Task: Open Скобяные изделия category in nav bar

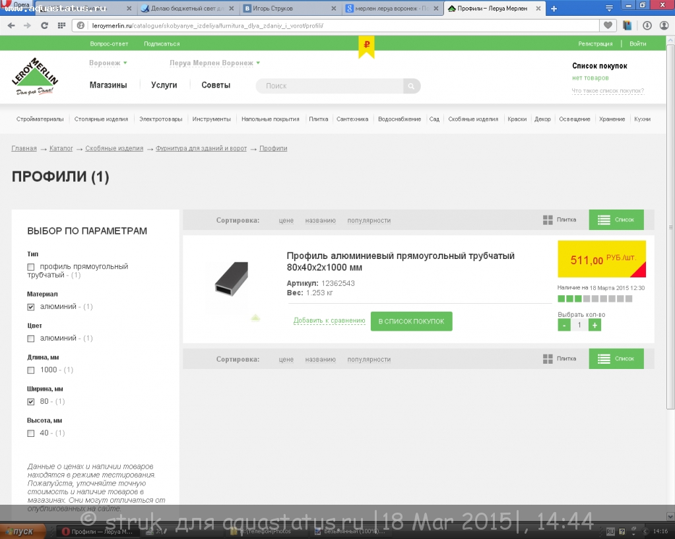Action: (x=473, y=119)
